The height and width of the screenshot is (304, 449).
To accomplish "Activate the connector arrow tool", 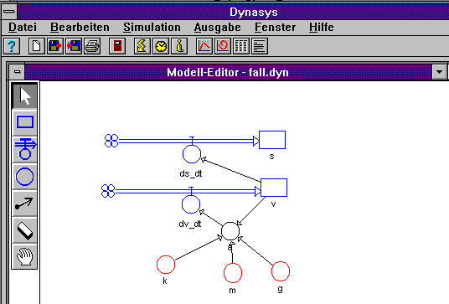I will 24,204.
